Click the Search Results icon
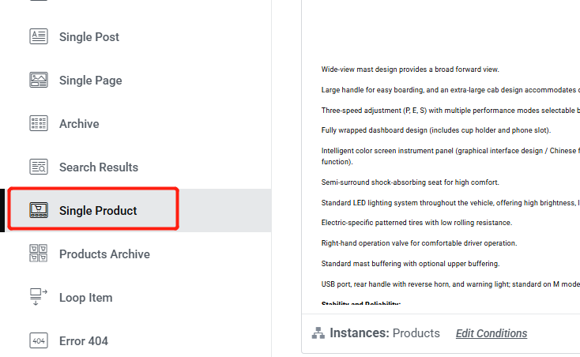580x357 pixels. [39, 167]
